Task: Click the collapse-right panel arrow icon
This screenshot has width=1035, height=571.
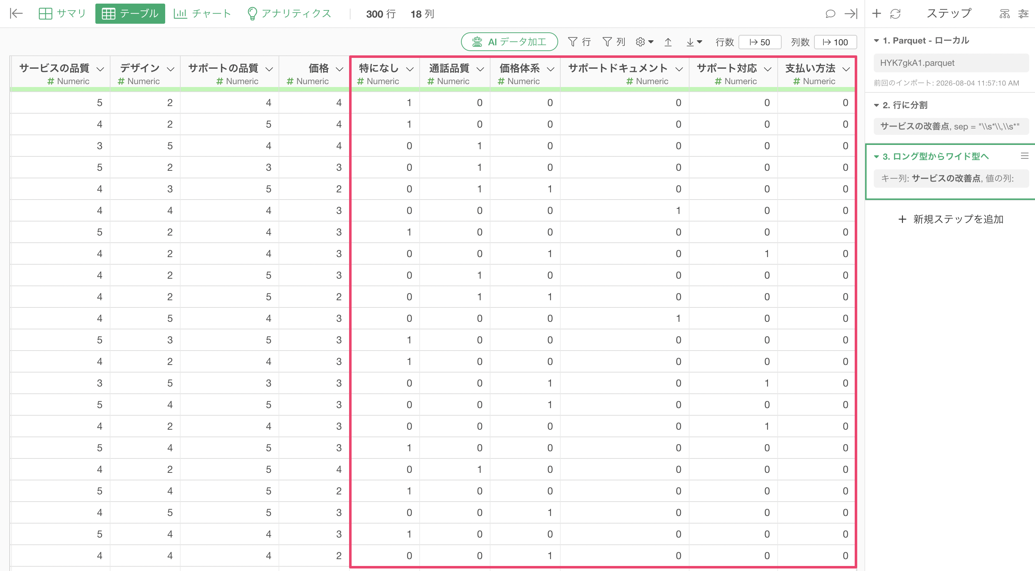Action: [851, 14]
